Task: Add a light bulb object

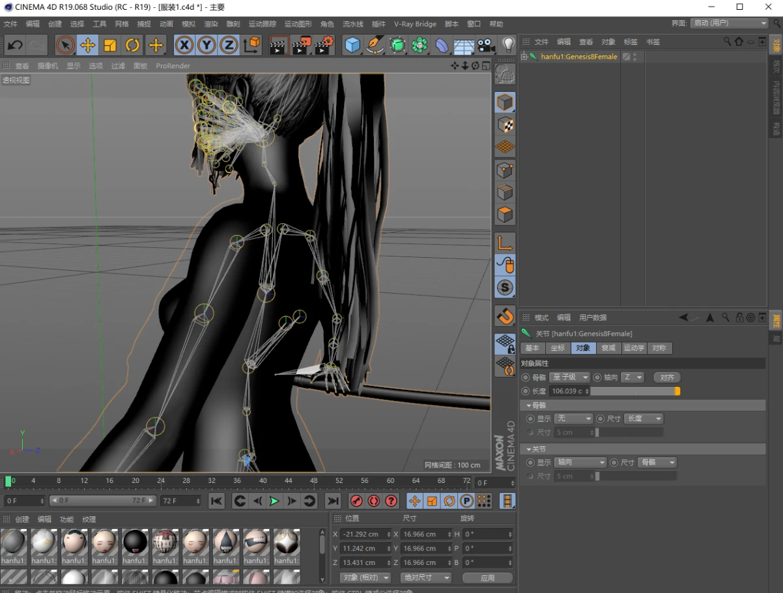Action: coord(508,45)
